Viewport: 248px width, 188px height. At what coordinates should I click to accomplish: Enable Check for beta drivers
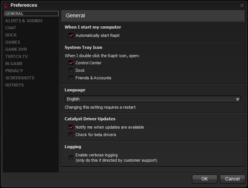[71, 135]
